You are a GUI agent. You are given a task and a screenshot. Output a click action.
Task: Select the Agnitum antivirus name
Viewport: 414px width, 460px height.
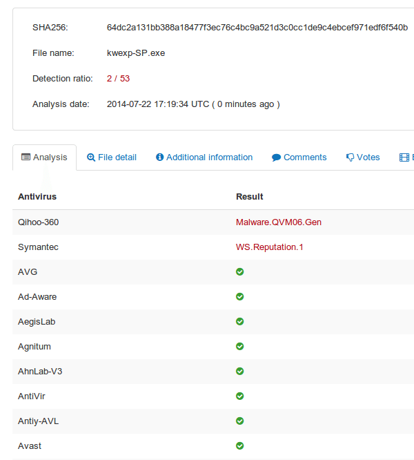coord(34,347)
